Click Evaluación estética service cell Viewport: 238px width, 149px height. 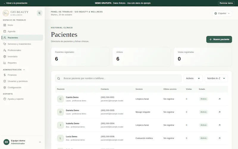tap(144, 138)
